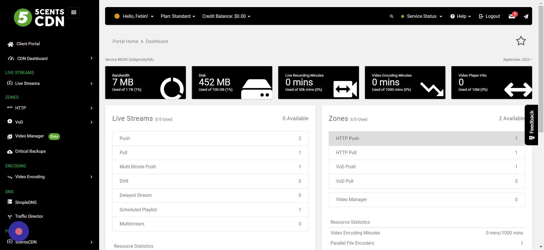544x250 pixels.
Task: Select the VoD Push zone row
Action: (x=427, y=167)
